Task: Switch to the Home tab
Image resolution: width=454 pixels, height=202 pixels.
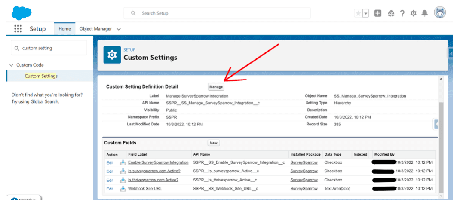Action: tap(64, 29)
